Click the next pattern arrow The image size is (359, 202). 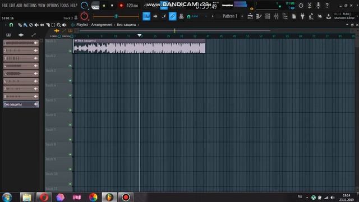click(213, 16)
